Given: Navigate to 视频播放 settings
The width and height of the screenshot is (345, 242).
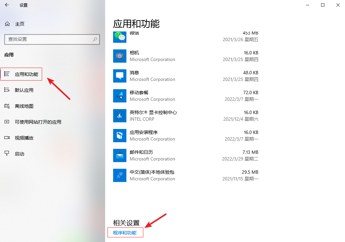Looking at the screenshot, I should (24, 138).
